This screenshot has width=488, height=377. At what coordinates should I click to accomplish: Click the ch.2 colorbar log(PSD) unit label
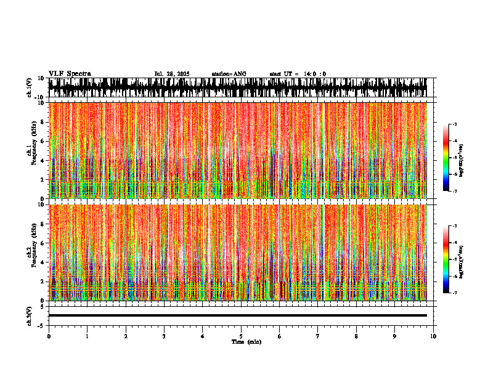[462, 262]
